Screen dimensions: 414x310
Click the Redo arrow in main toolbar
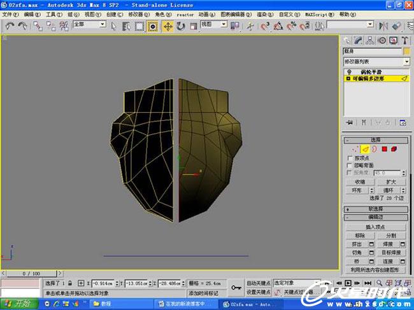point(22,26)
